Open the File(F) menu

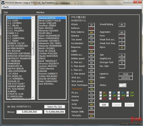pyautogui.click(x=6, y=7)
